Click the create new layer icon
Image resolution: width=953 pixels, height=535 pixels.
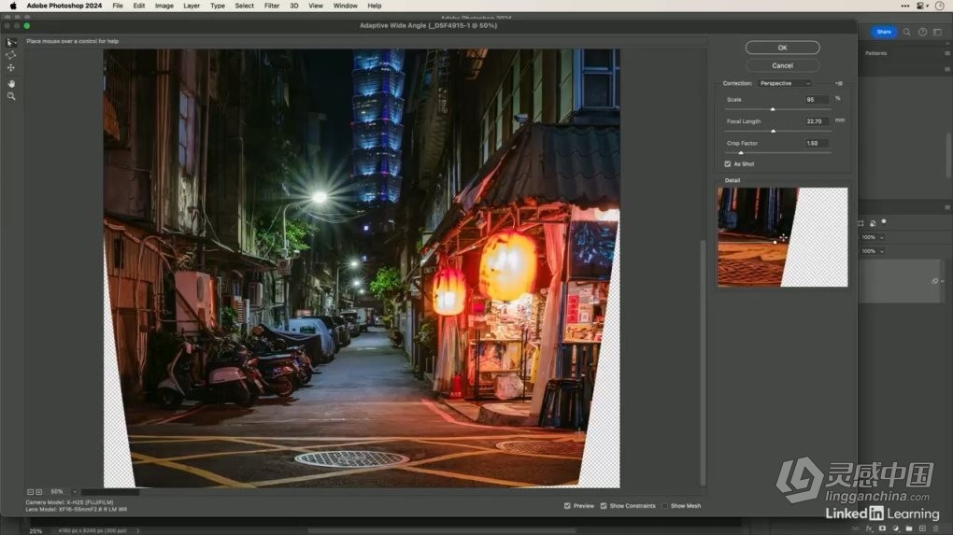pos(922,528)
